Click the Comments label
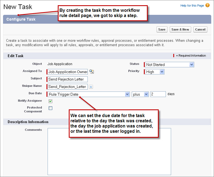The image size is (214, 177). [33, 130]
